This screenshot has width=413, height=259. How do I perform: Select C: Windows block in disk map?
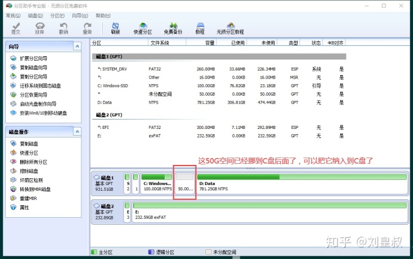(x=157, y=183)
